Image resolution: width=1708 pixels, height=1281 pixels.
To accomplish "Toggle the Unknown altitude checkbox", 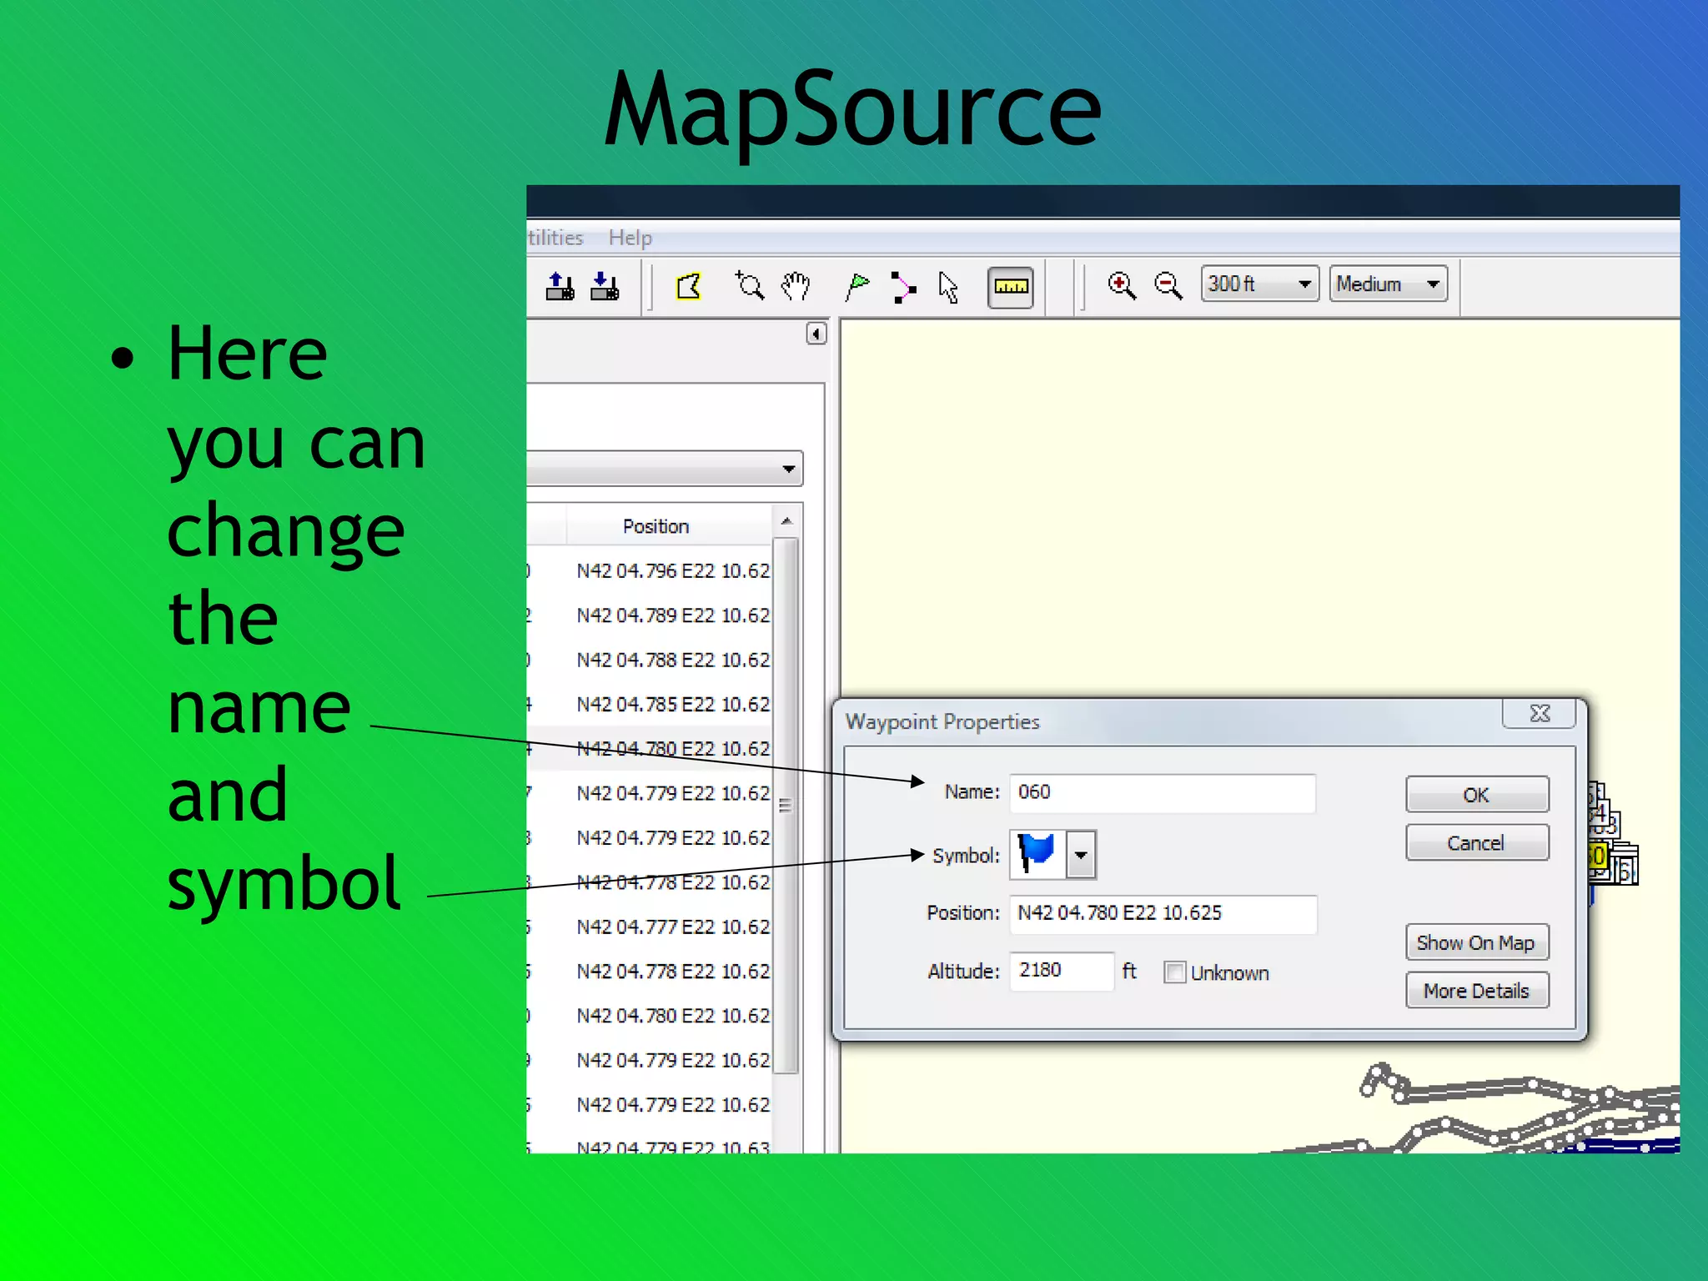I will point(1174,972).
